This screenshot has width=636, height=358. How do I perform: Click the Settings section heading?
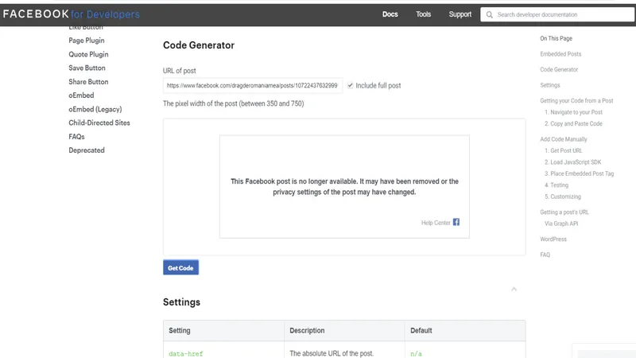(x=182, y=302)
